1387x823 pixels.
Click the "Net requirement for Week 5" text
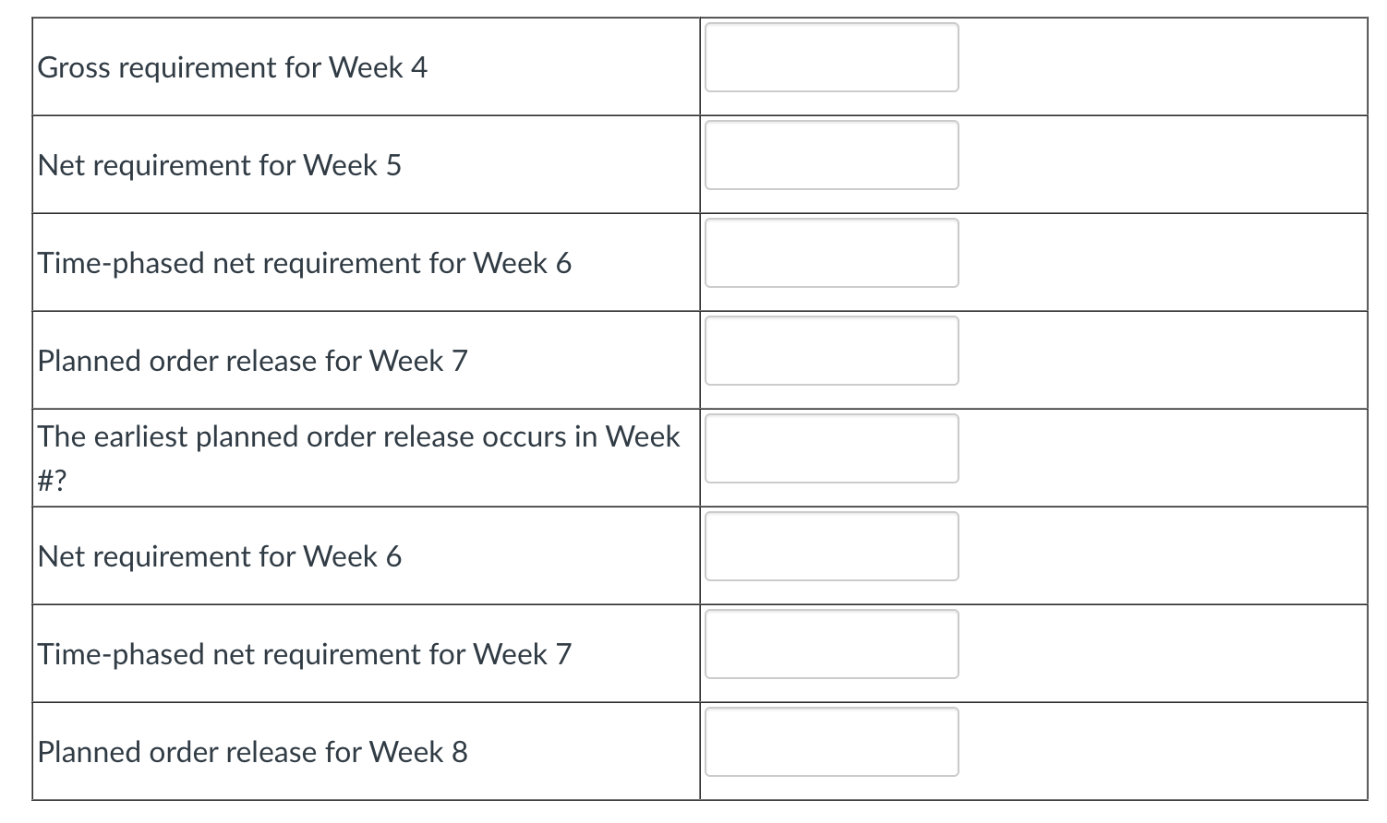(x=219, y=165)
